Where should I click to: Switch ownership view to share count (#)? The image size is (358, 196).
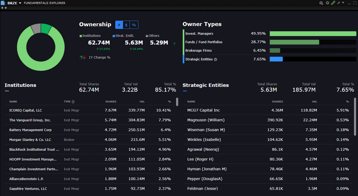pyautogui.click(x=119, y=25)
